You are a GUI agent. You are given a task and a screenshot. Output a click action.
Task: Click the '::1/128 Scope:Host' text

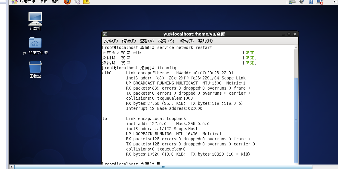[176, 129]
